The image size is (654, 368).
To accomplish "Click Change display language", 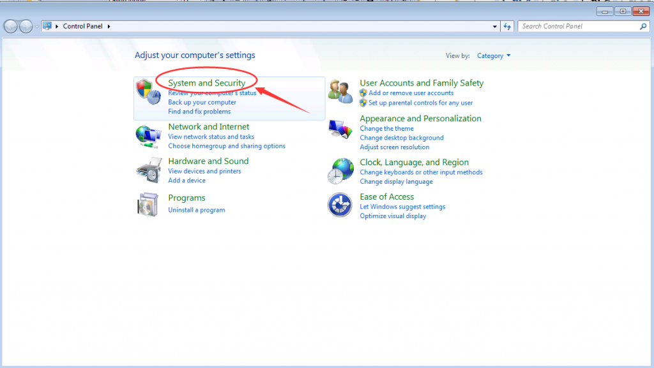I will pyautogui.click(x=396, y=182).
